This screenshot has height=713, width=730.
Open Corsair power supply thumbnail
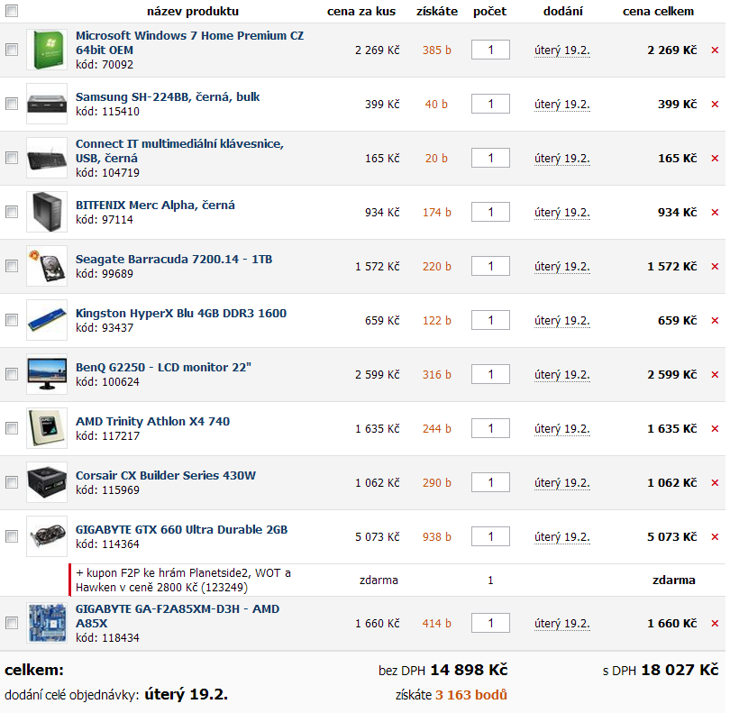pos(47,482)
